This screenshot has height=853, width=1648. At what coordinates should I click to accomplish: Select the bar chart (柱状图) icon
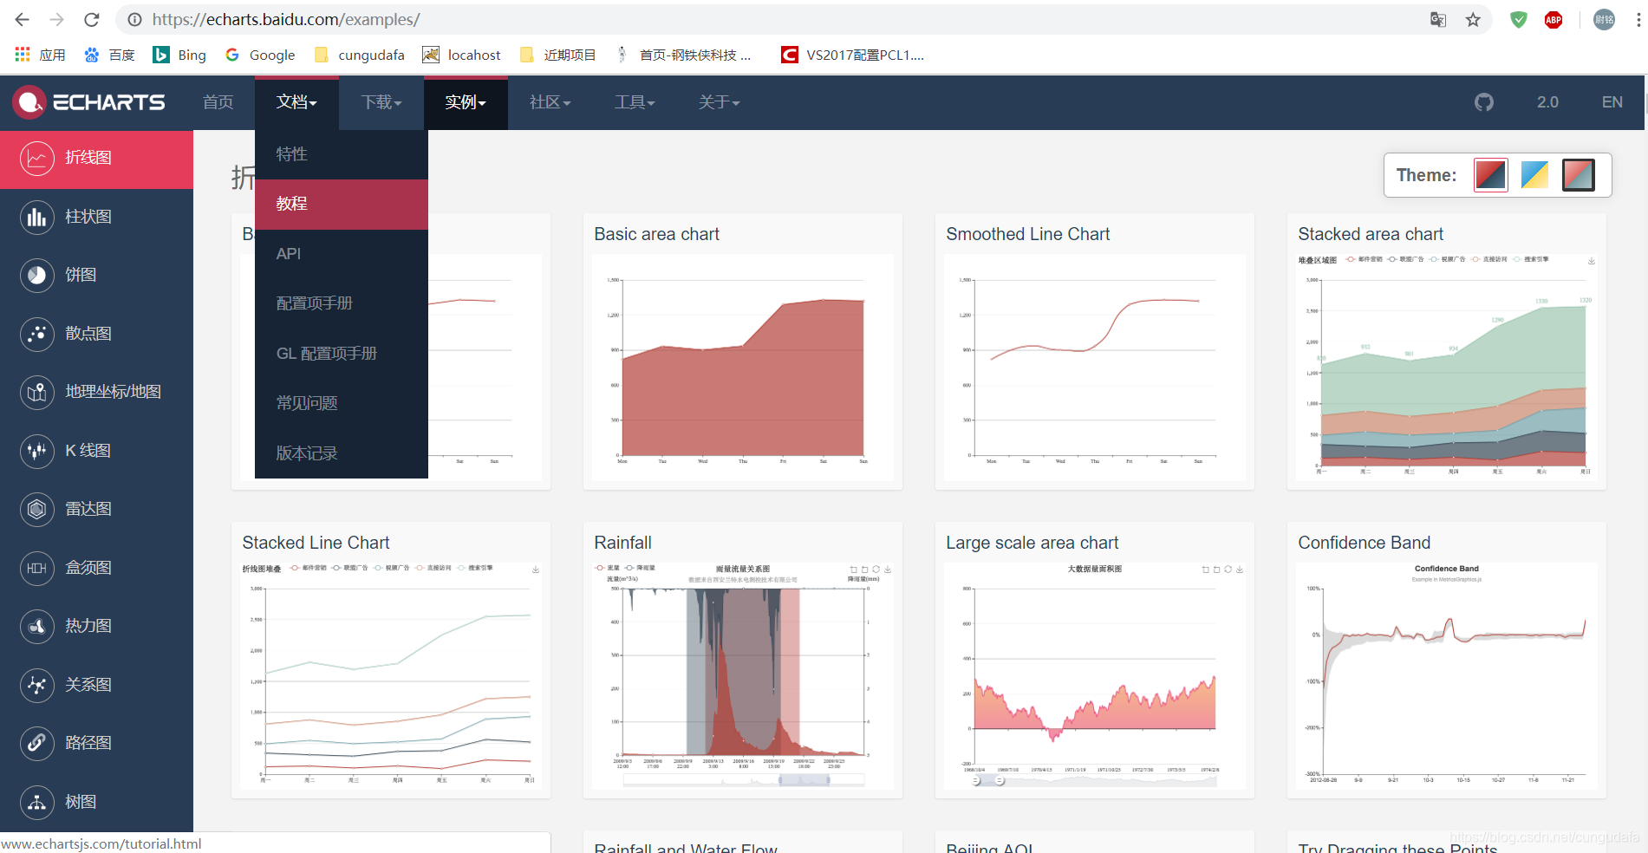point(36,217)
